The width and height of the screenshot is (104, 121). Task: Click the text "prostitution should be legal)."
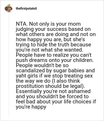tap(50, 86)
